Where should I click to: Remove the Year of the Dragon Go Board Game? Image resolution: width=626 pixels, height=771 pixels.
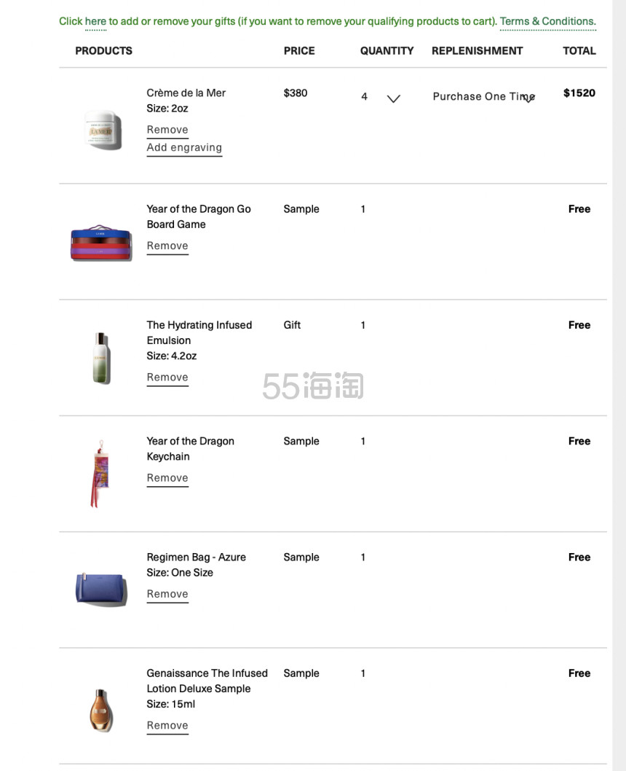pyautogui.click(x=167, y=246)
